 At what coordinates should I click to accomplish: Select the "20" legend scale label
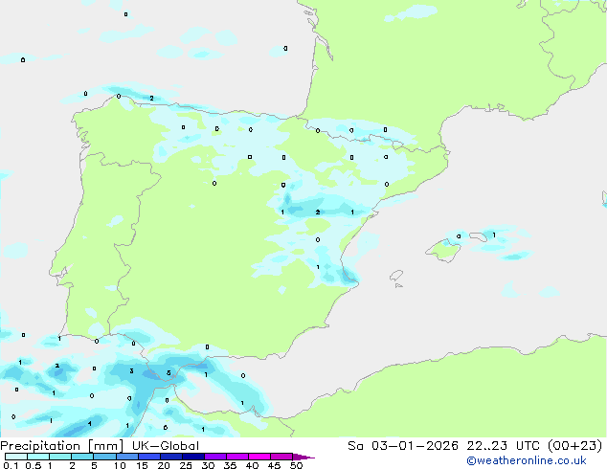164,465
